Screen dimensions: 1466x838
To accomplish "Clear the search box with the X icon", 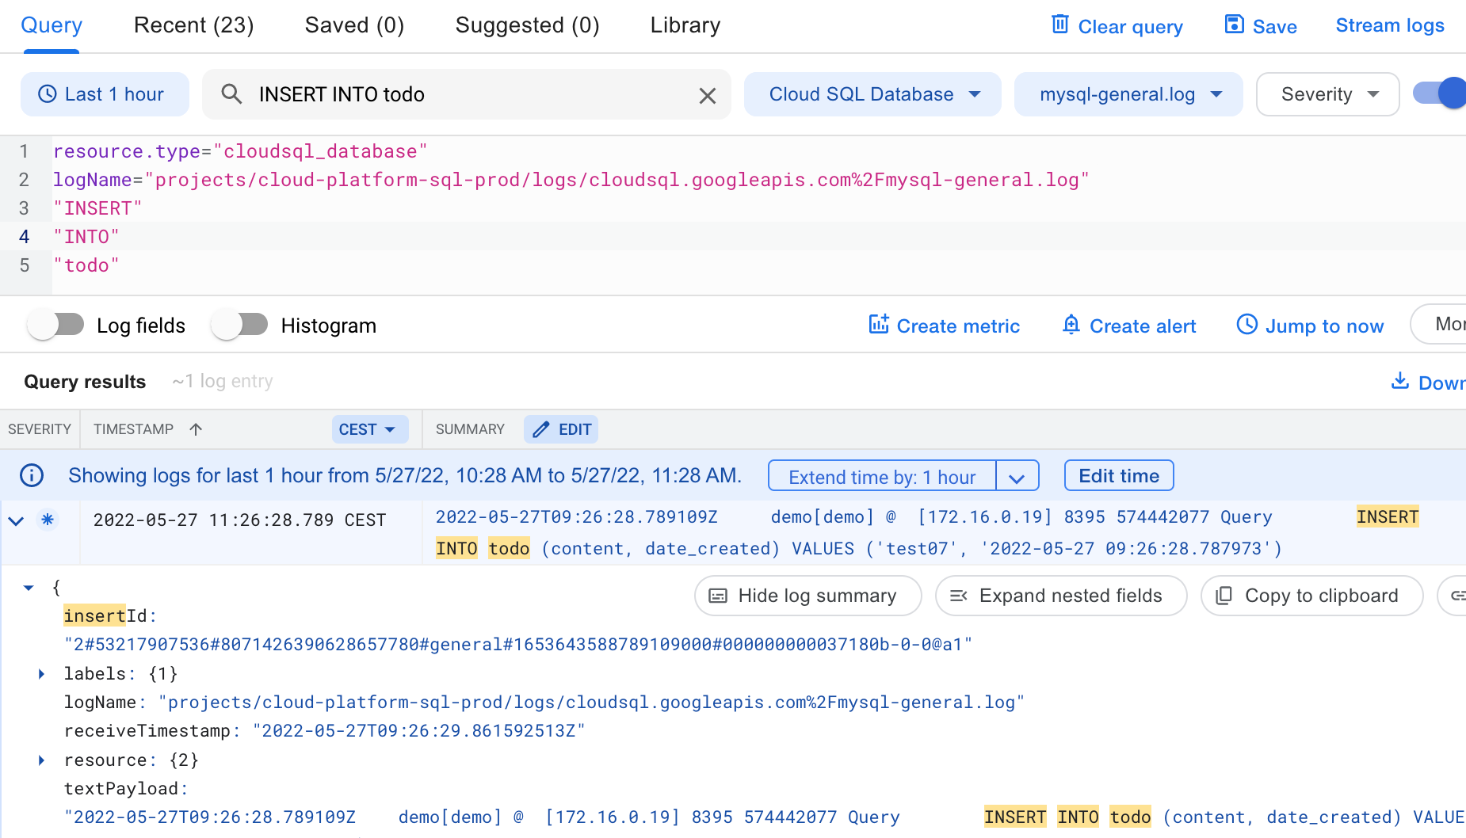I will 708,96.
